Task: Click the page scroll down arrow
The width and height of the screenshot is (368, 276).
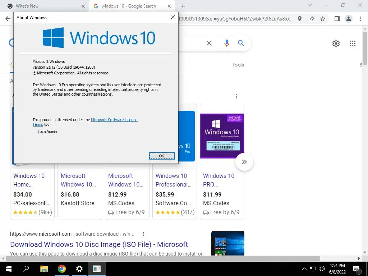Action: [x=365, y=253]
